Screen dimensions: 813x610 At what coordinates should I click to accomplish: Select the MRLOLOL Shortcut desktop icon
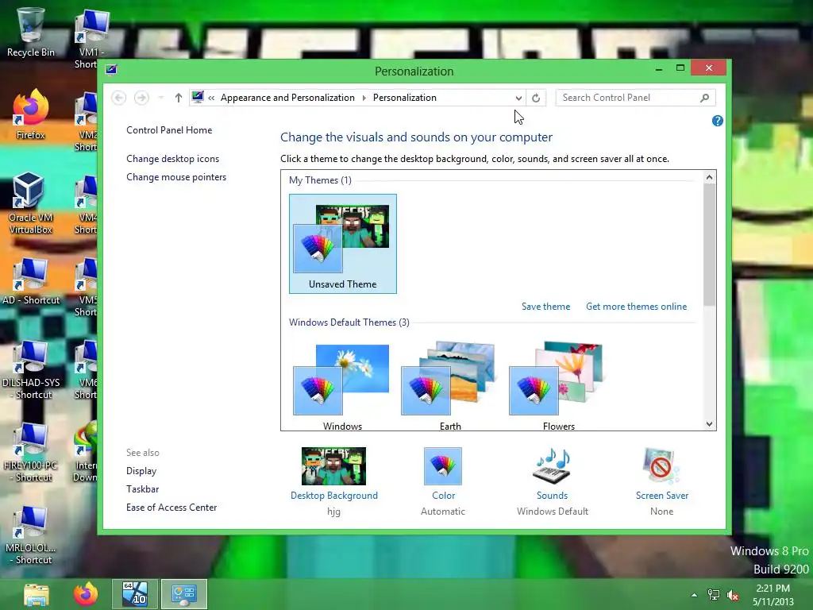point(31,535)
